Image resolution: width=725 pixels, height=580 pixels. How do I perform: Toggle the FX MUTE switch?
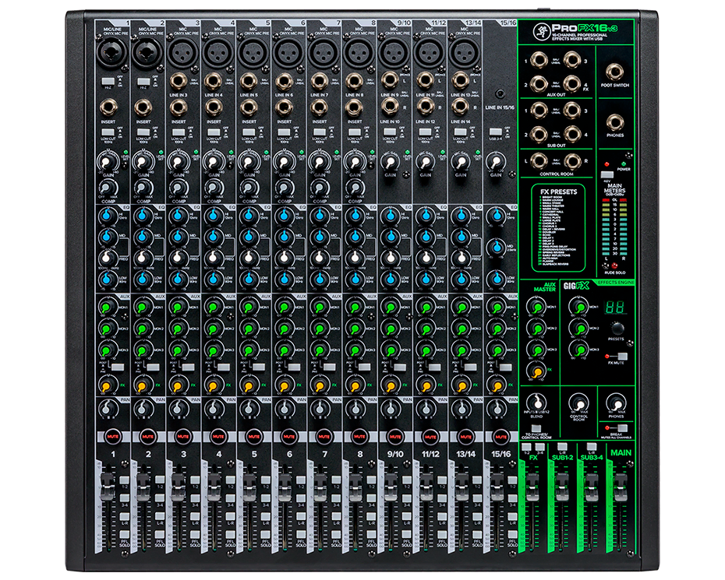click(622, 356)
